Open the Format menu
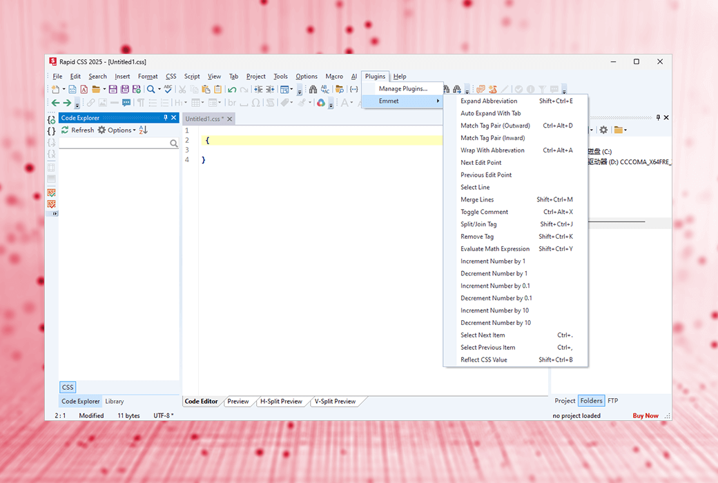 [x=148, y=77]
